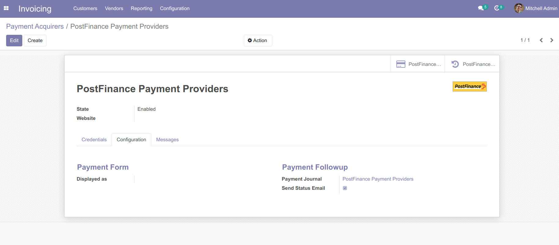Open the conversations chat icon
The width and height of the screenshot is (559, 245).
pyautogui.click(x=481, y=8)
